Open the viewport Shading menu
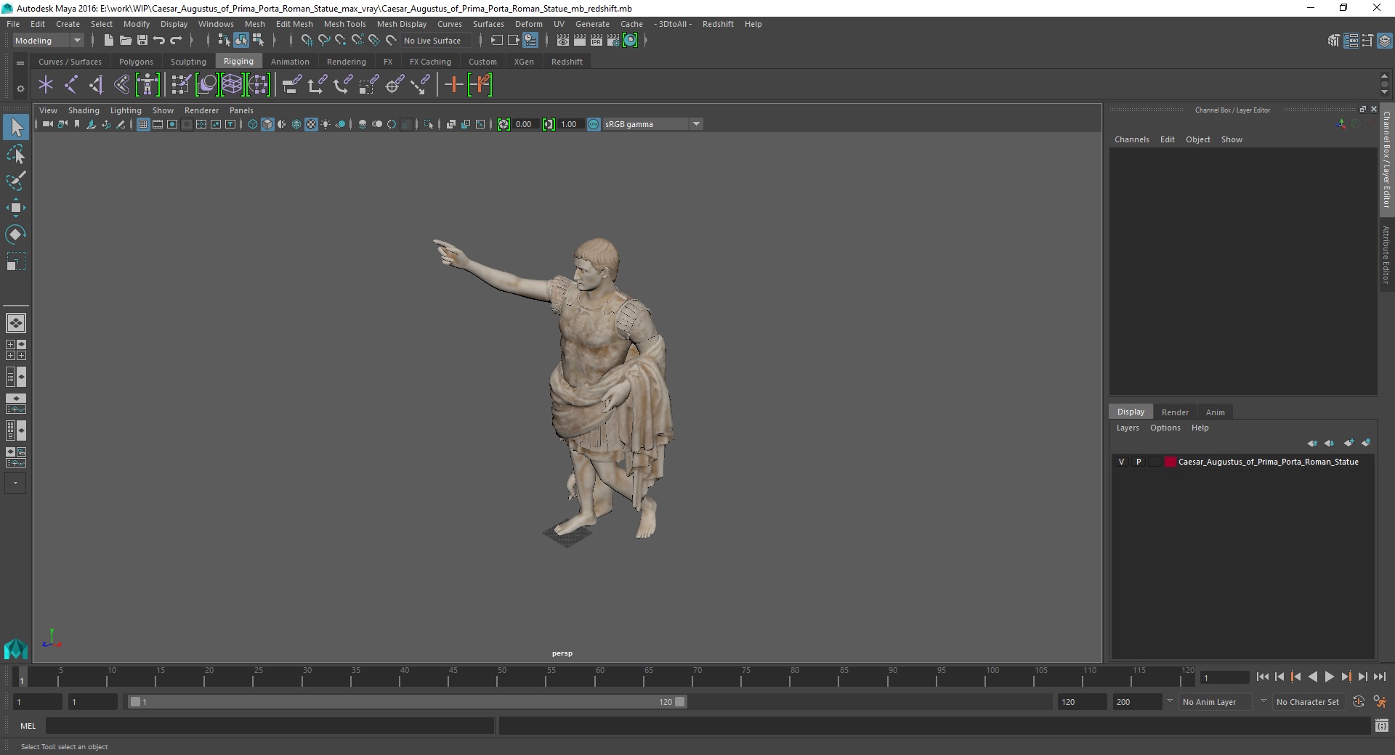1395x755 pixels. click(84, 110)
